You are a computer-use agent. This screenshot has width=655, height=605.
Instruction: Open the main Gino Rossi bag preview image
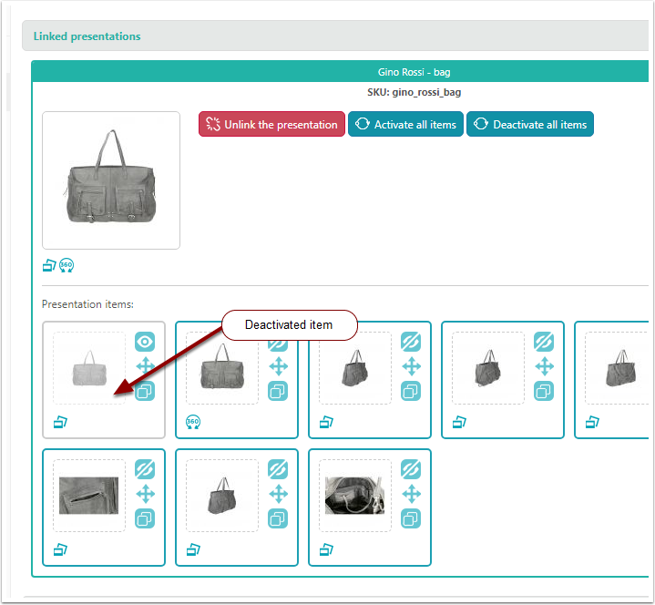point(111,180)
